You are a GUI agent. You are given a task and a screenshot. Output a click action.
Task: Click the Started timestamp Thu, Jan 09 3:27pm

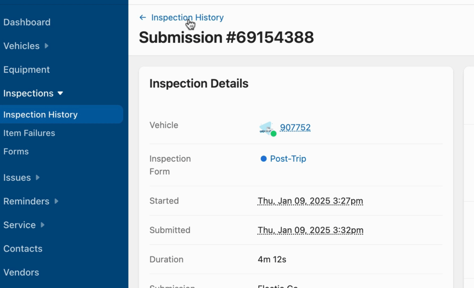click(x=310, y=201)
